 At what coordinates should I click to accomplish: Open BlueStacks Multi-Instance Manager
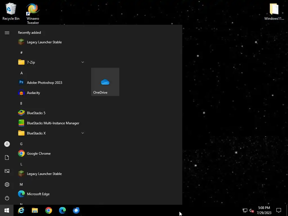click(x=51, y=123)
